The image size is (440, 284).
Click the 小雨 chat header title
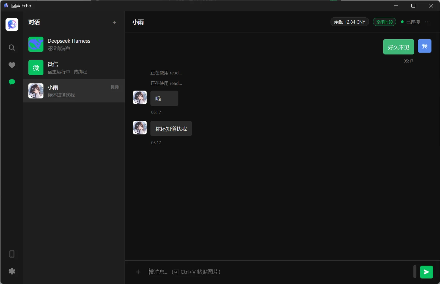[138, 22]
